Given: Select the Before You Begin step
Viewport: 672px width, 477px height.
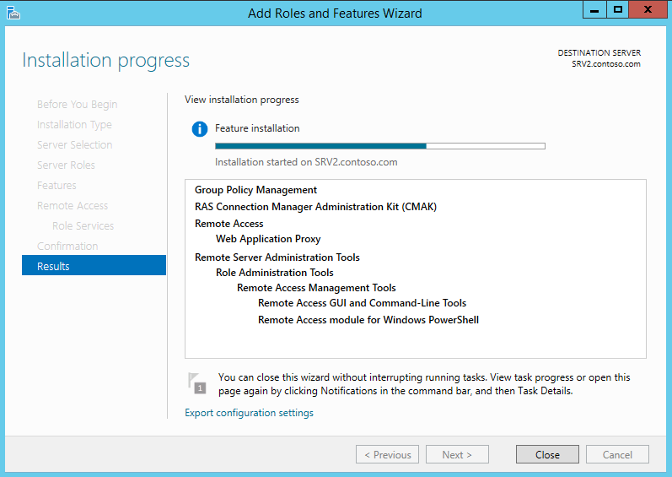Looking at the screenshot, I should (77, 105).
